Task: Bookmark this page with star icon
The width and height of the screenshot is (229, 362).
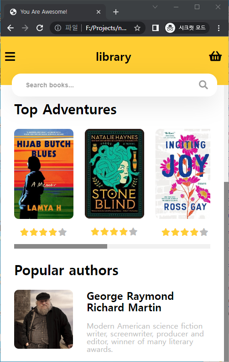Action: coord(137,28)
